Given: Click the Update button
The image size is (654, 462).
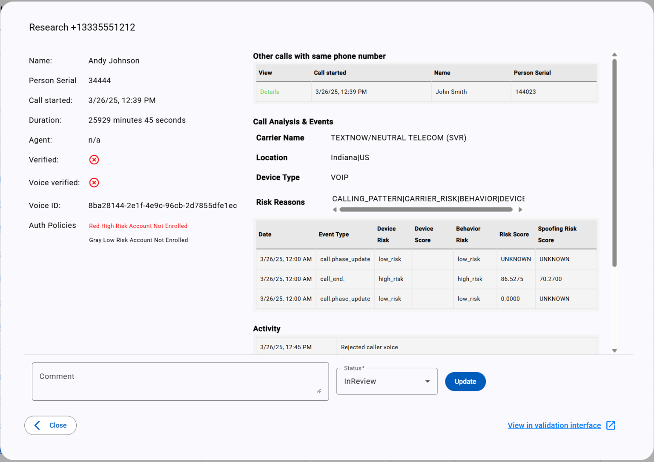Looking at the screenshot, I should [465, 382].
